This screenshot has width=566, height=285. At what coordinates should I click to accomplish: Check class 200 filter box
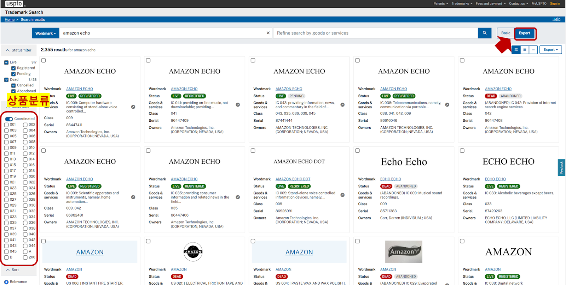point(25,257)
